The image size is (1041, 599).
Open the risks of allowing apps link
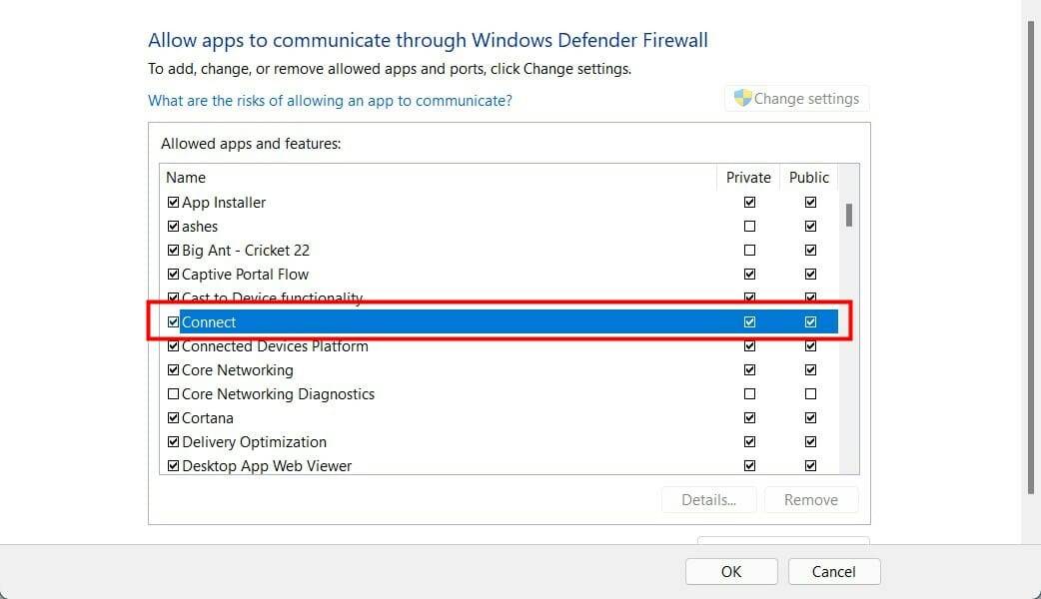[330, 100]
